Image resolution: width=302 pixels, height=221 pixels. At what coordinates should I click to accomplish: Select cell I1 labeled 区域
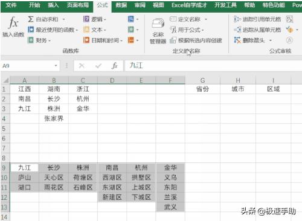click(x=273, y=89)
